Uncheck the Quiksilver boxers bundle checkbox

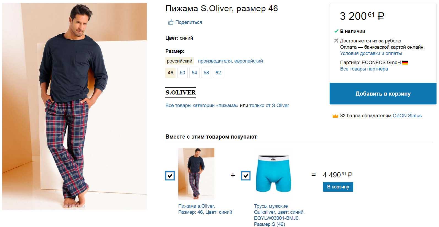pyautogui.click(x=246, y=175)
